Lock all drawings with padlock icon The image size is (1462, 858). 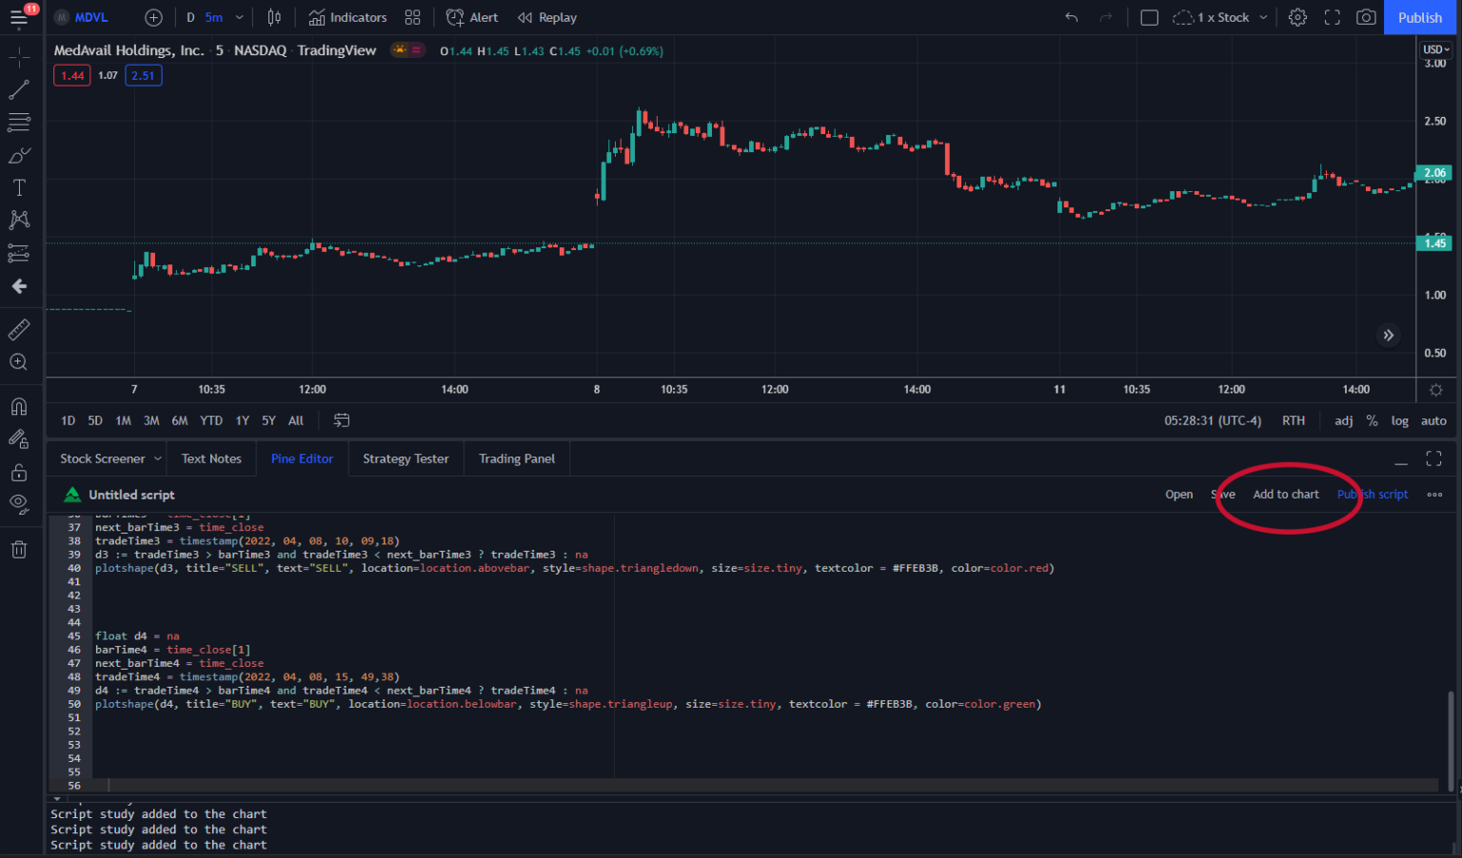20,472
